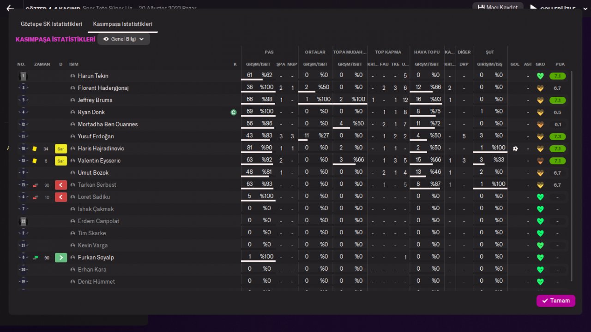This screenshot has width=591, height=332.
Task: Click the person icon beside Harun Tekin
Action: point(72,76)
